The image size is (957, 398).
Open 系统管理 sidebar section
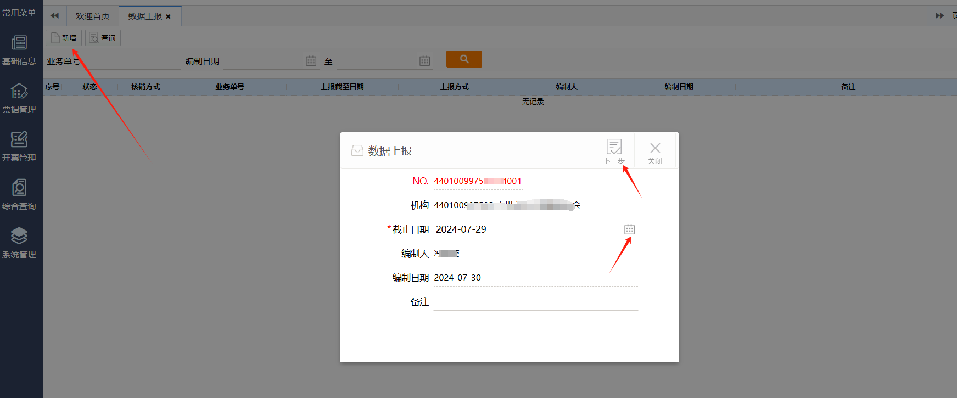(x=19, y=243)
